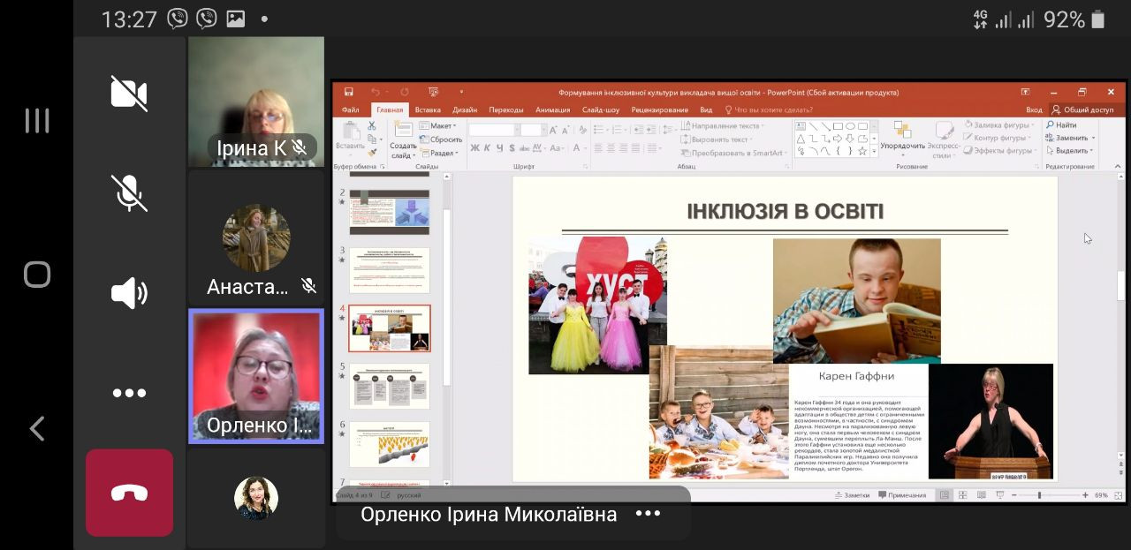The width and height of the screenshot is (1131, 550).
Task: Select Ірина К participant video tile
Action: click(x=256, y=102)
